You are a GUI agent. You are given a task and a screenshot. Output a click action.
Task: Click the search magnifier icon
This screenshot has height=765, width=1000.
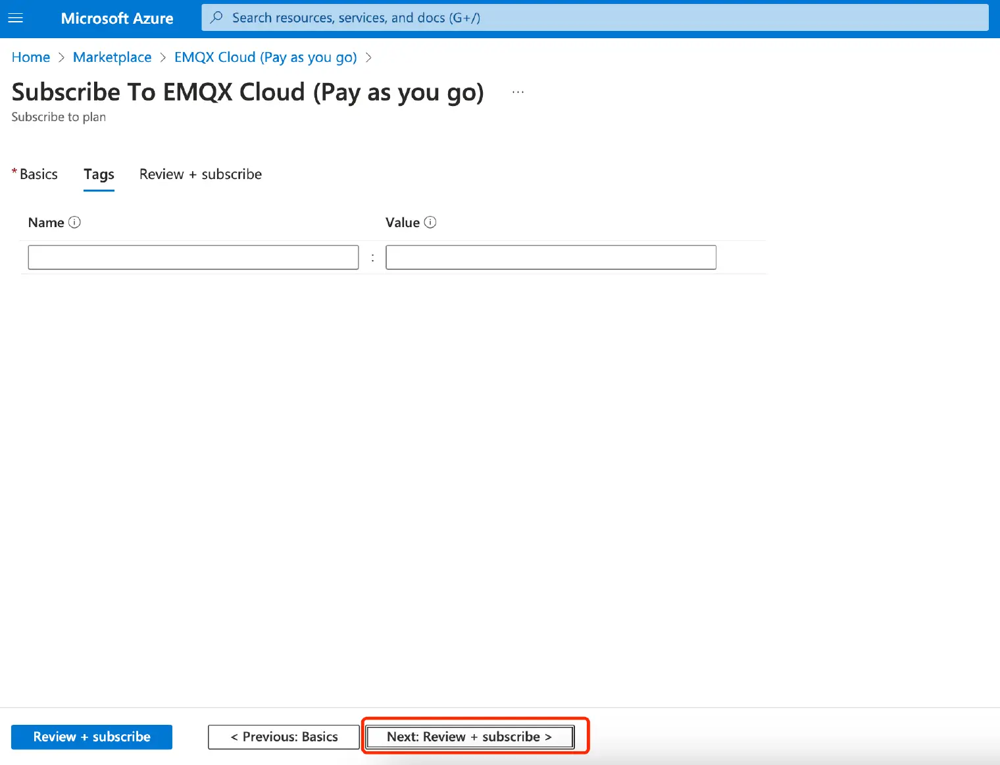(x=216, y=18)
